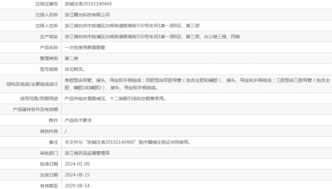Select the 结构及组成/主要组成成分 label

coord(32,84)
